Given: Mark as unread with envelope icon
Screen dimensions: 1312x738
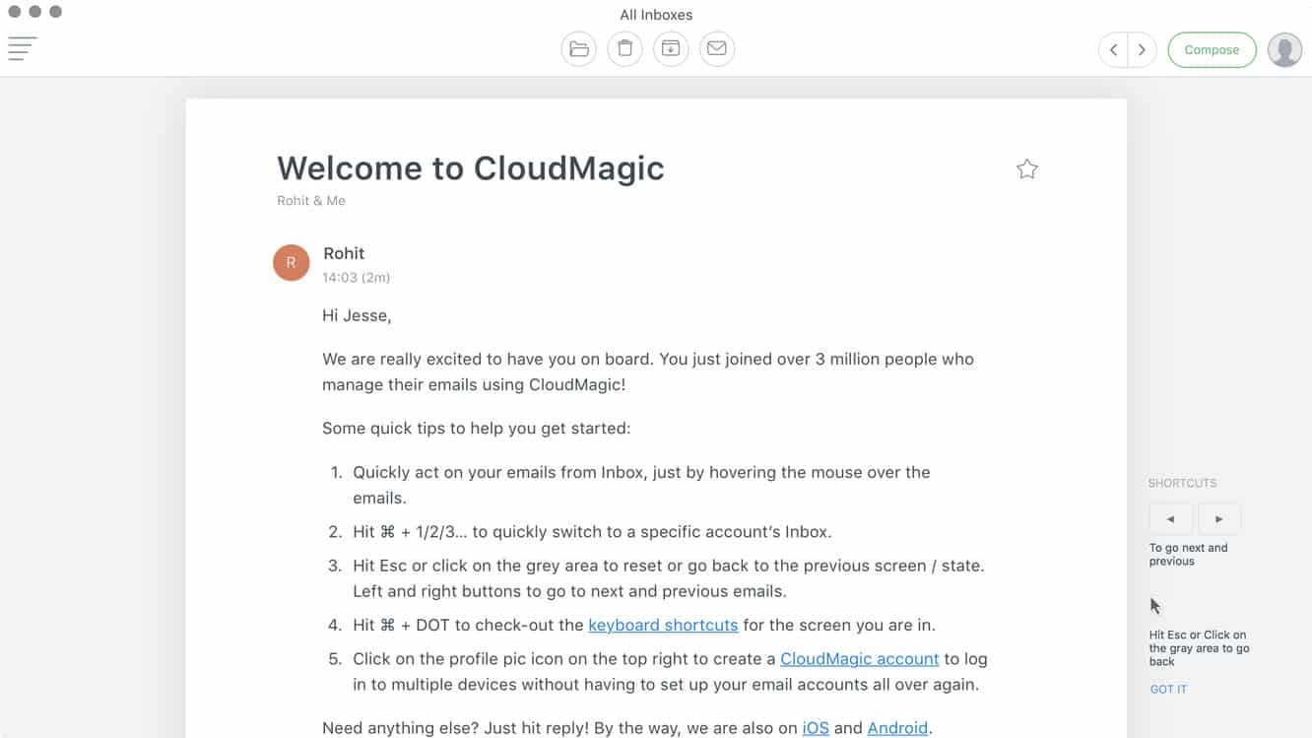Looking at the screenshot, I should pyautogui.click(x=717, y=49).
